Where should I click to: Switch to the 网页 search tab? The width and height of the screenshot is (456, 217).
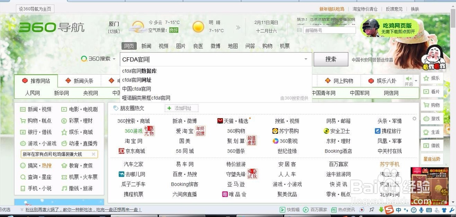(x=129, y=46)
